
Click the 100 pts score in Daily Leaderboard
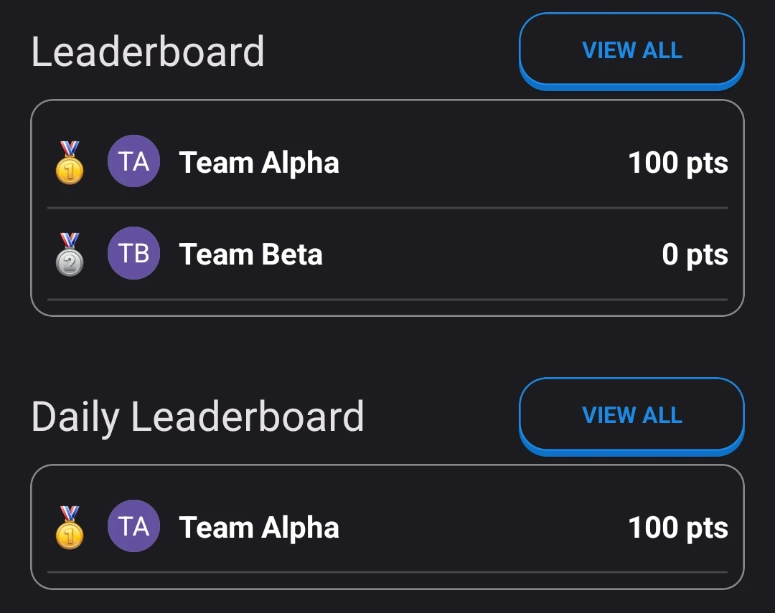[678, 528]
